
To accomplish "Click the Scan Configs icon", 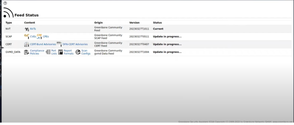I will click(78, 52).
